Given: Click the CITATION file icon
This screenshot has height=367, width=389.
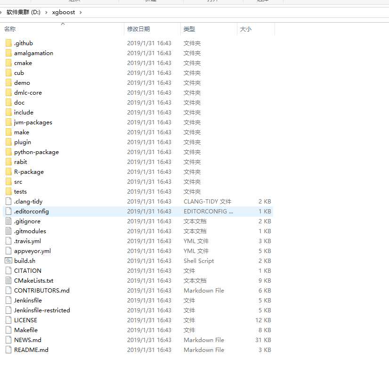Looking at the screenshot, I should click(x=8, y=271).
